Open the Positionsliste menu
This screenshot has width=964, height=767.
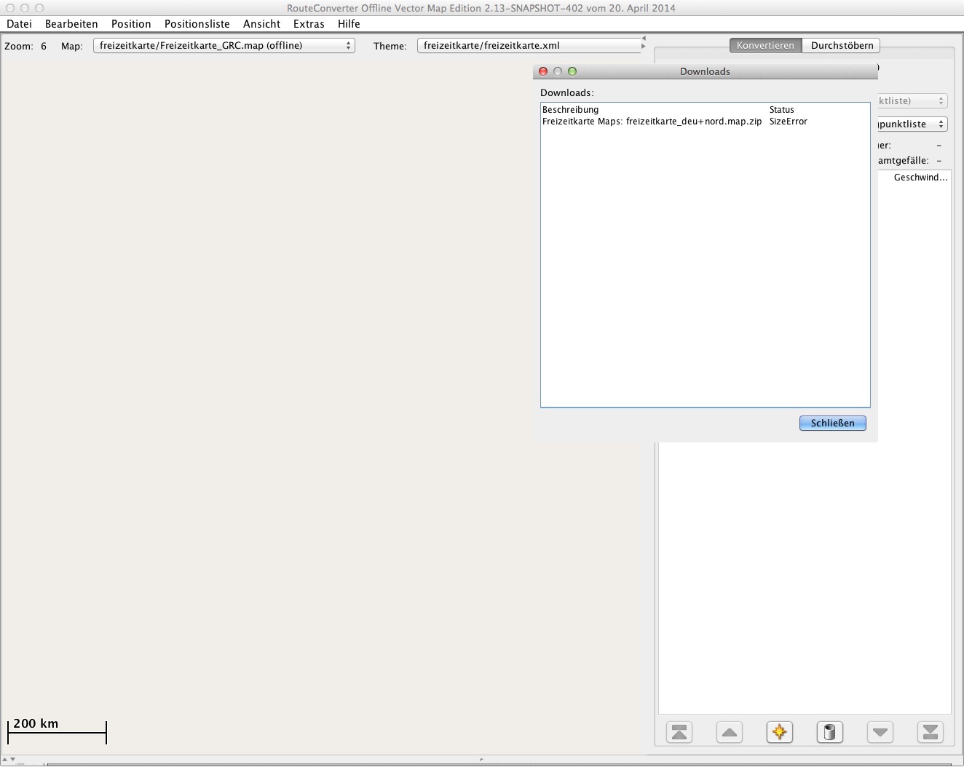point(197,24)
